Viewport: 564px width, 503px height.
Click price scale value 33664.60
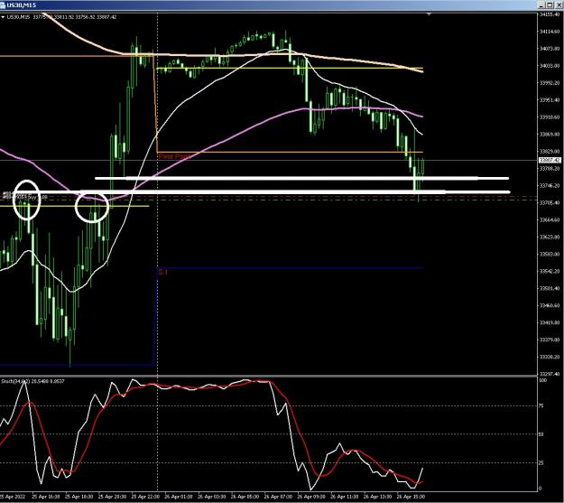point(550,220)
